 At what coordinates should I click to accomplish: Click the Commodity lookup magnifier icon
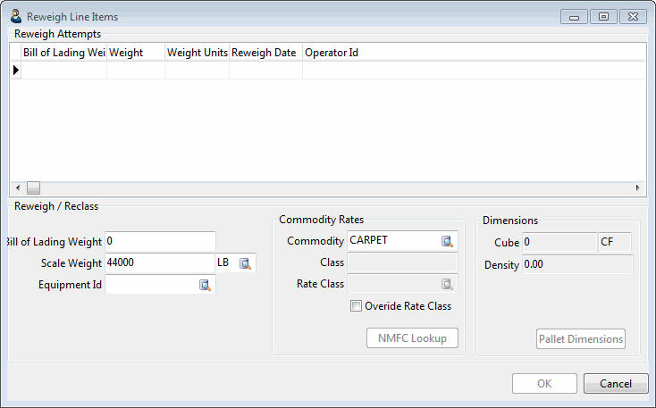(447, 241)
